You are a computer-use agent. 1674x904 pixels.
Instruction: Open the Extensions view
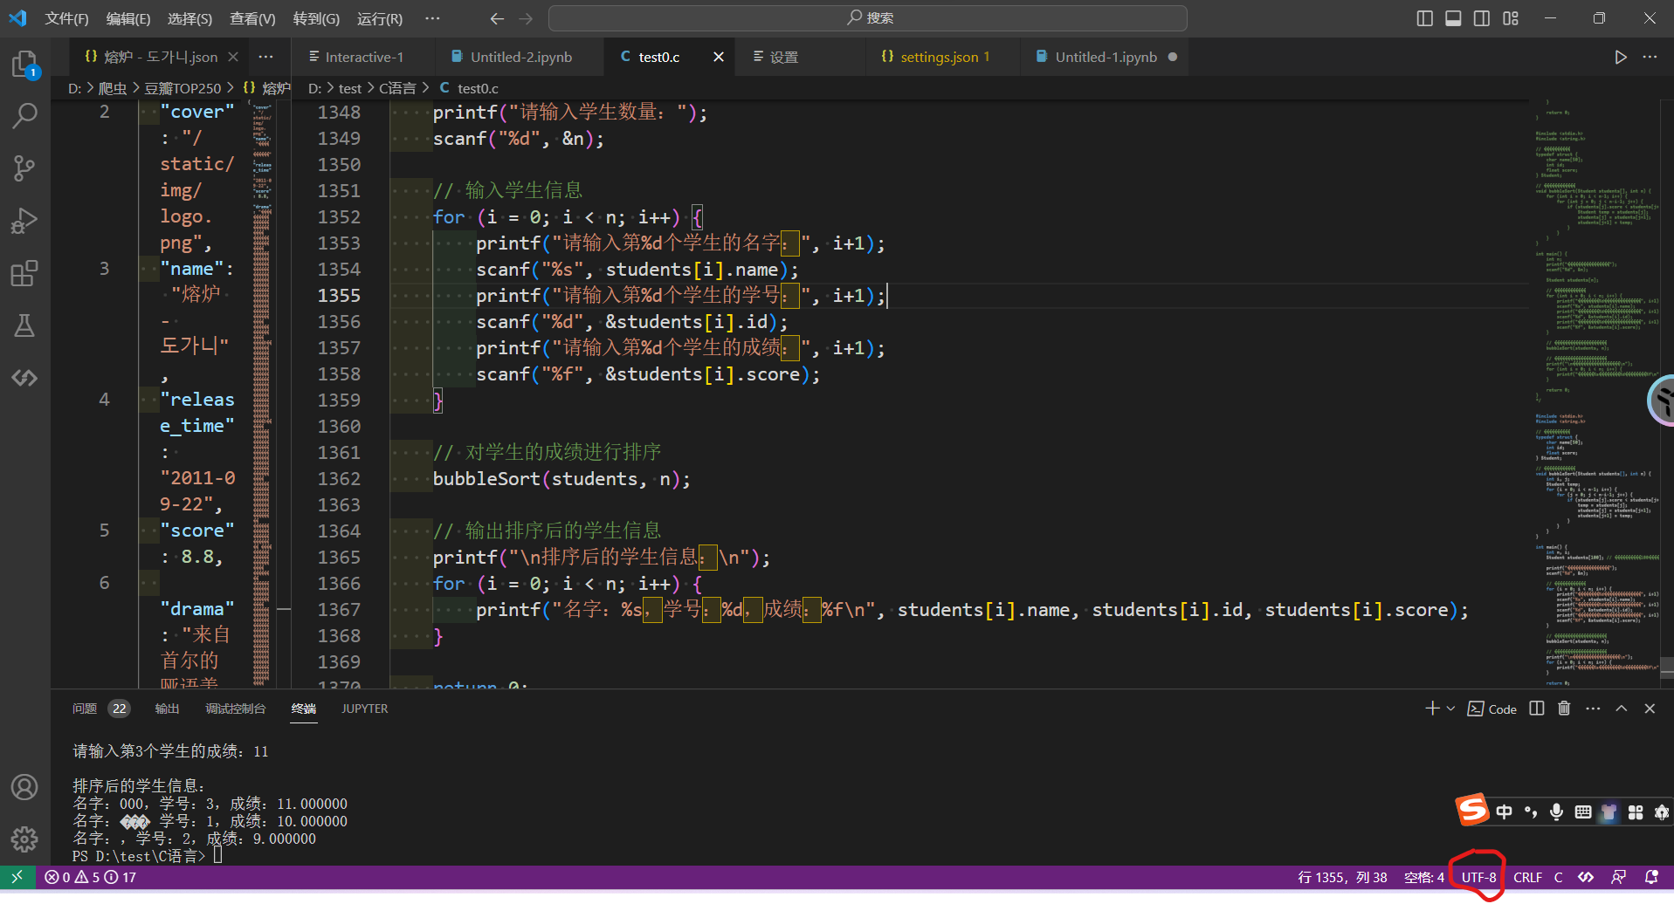pos(24,273)
